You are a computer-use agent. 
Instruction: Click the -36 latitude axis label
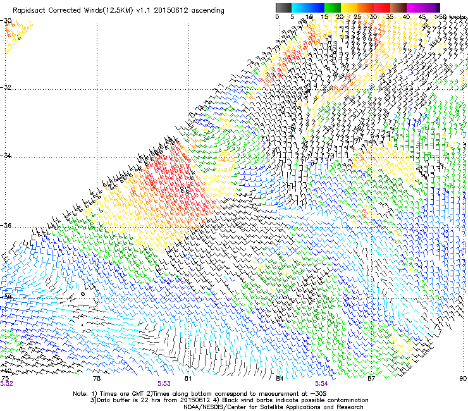tap(6, 225)
